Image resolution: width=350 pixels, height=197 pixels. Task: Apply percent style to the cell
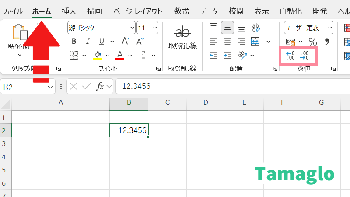tap(313, 42)
